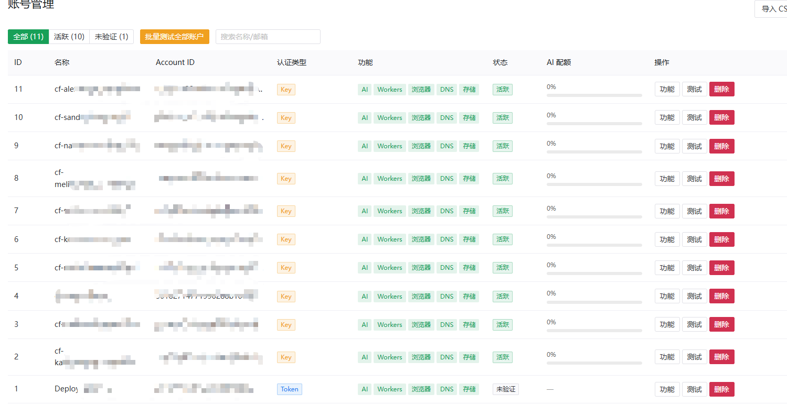Open 功能 for account ID 7
This screenshot has width=787, height=405.
pos(667,211)
